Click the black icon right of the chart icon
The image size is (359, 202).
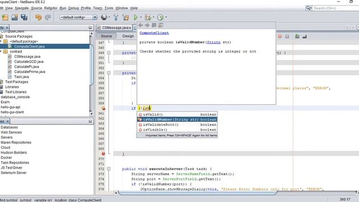coord(305,36)
